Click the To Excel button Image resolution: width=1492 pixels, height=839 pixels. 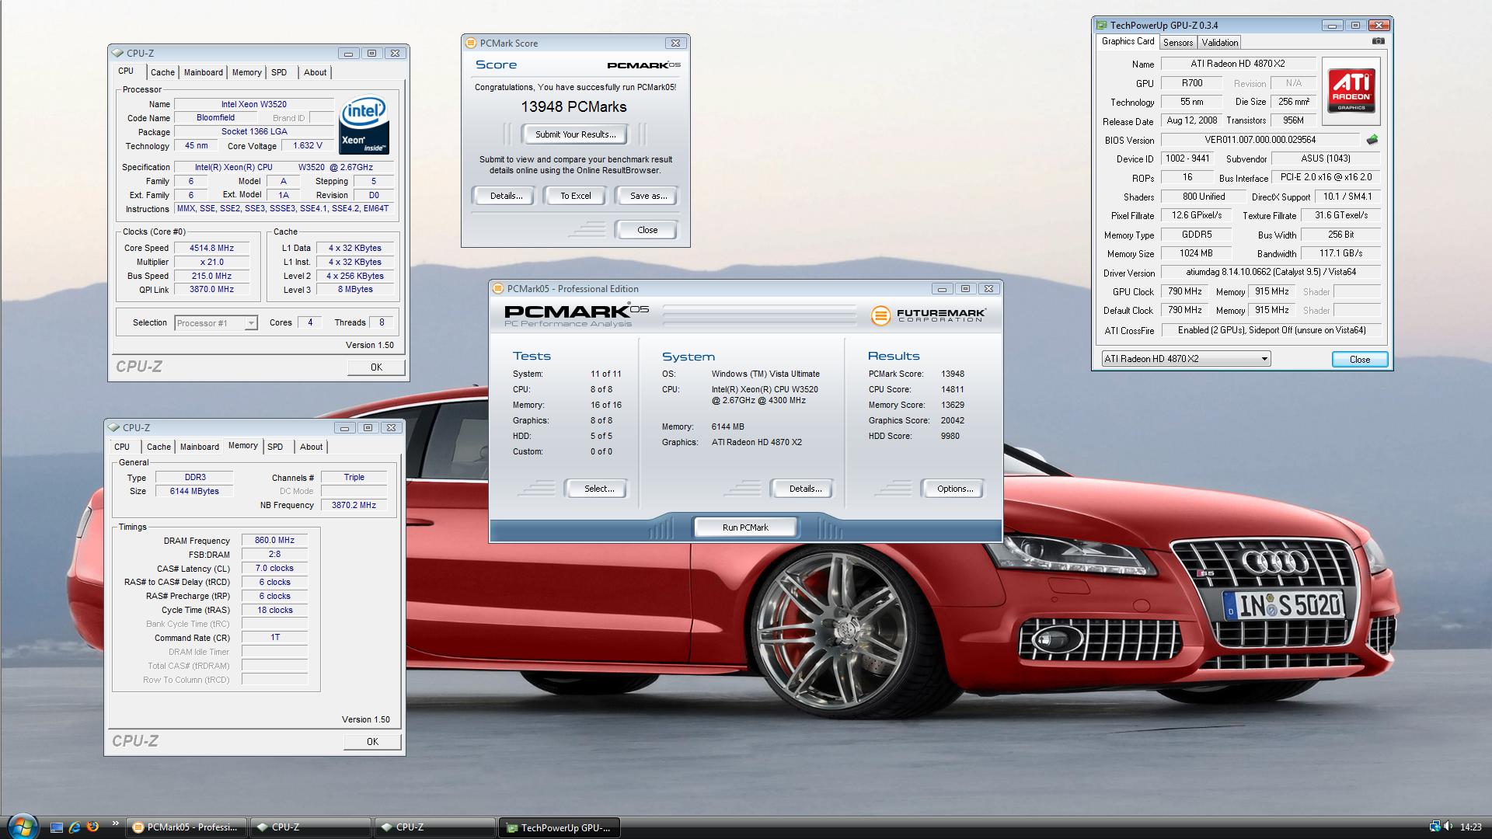point(576,196)
